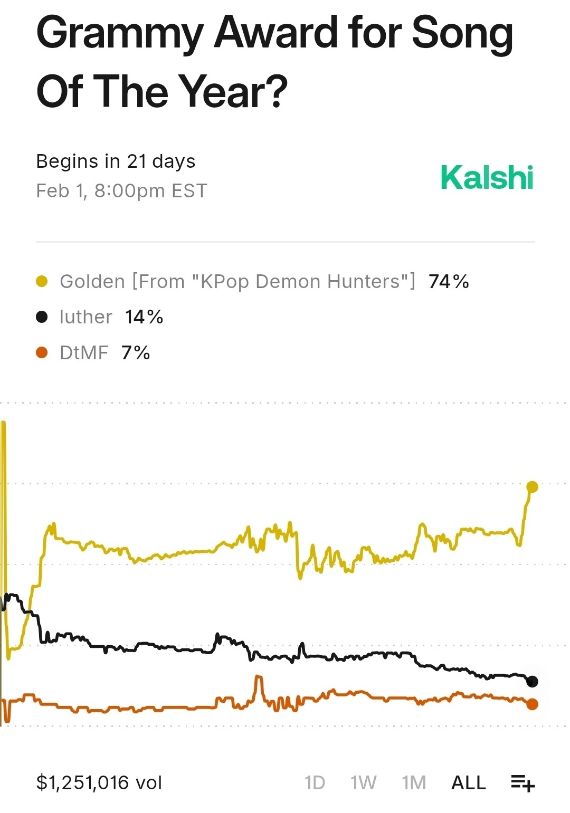This screenshot has height=813, width=570.
Task: Open the luther outcome entry
Action: 86,317
